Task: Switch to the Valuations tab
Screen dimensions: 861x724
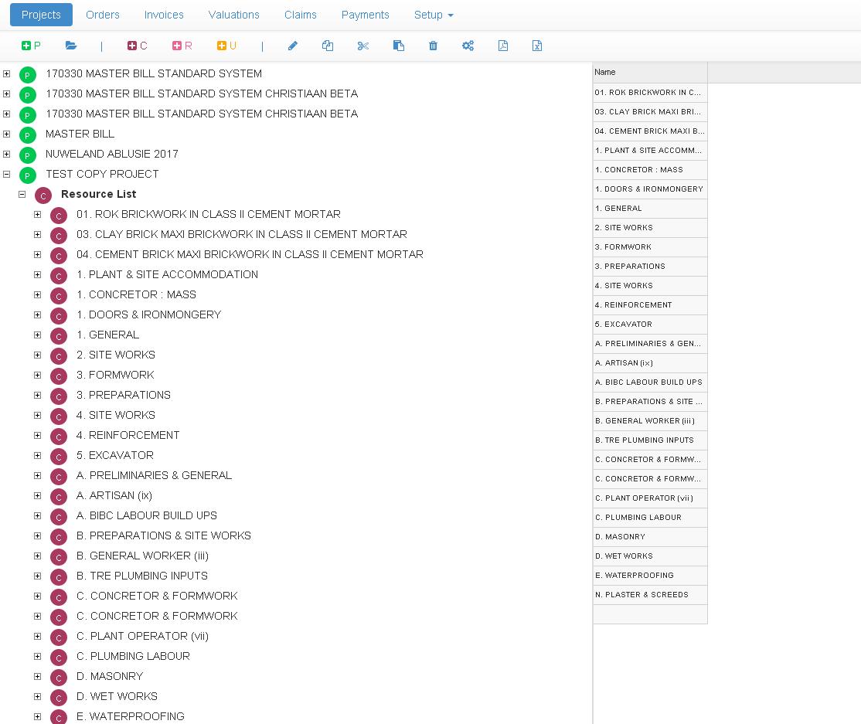Action: click(234, 15)
